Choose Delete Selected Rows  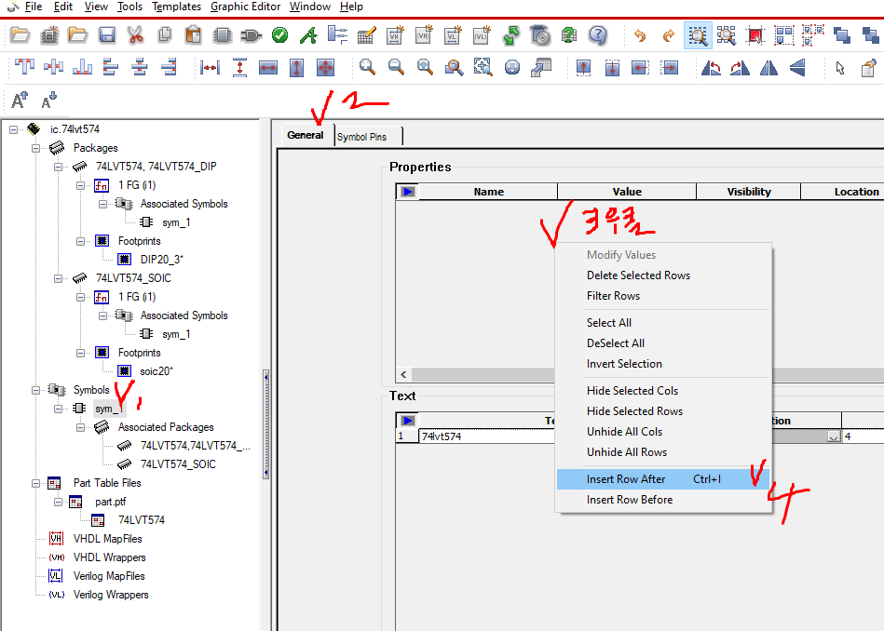coord(663,275)
